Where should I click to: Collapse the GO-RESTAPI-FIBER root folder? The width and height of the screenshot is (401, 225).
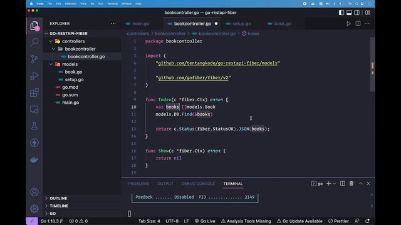[46, 33]
